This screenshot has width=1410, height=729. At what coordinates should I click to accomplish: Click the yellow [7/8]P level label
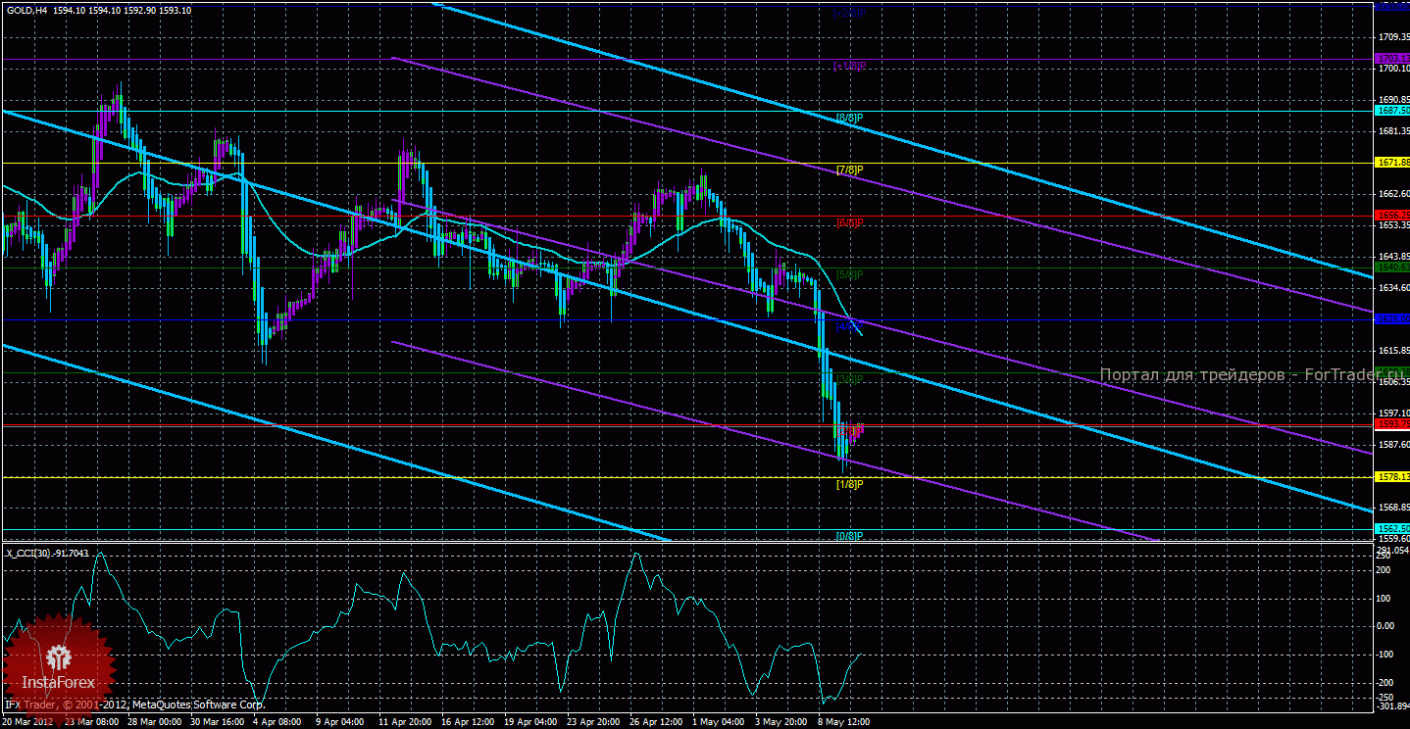tap(849, 170)
